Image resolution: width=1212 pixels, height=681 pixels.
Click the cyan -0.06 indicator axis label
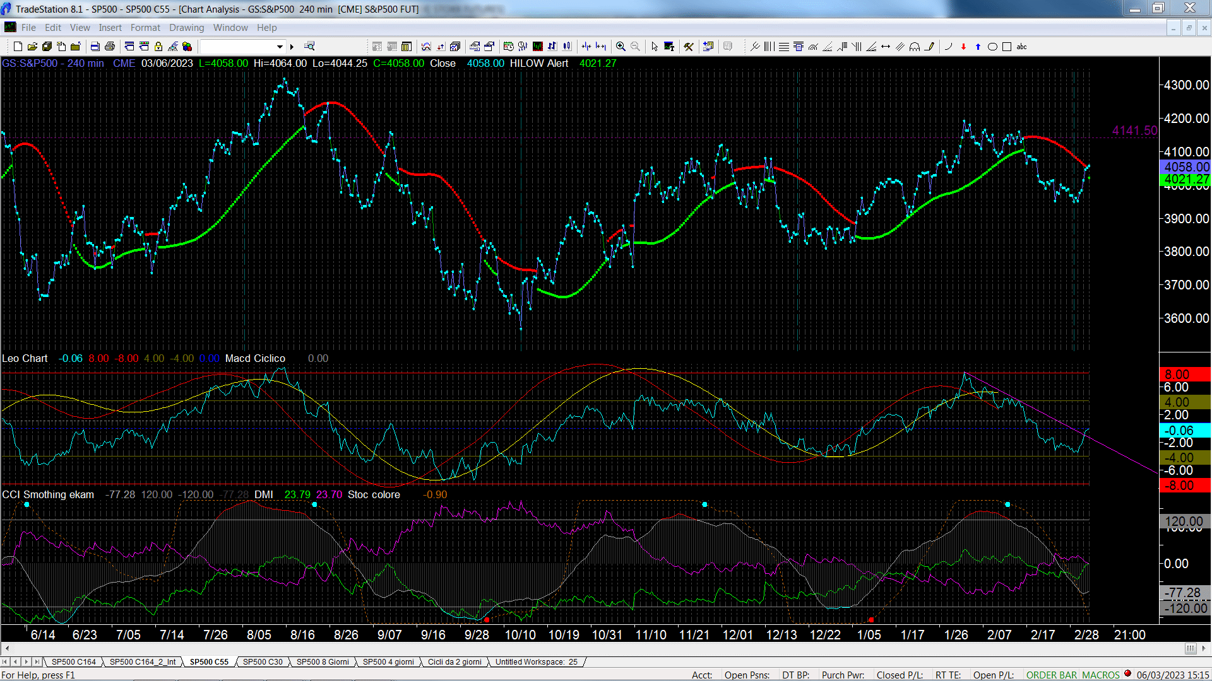(x=1186, y=431)
